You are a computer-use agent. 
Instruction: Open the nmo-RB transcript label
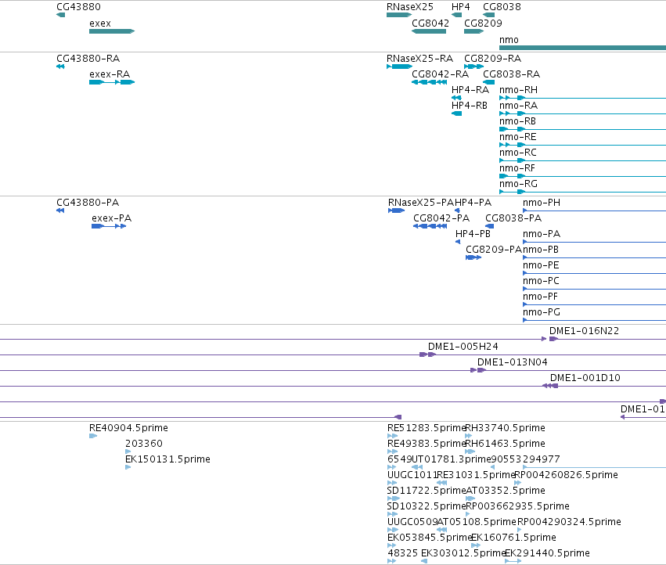(x=517, y=121)
